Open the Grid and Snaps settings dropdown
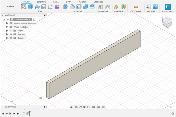Image resolution: width=176 pixels, height=117 pixels. [99, 107]
